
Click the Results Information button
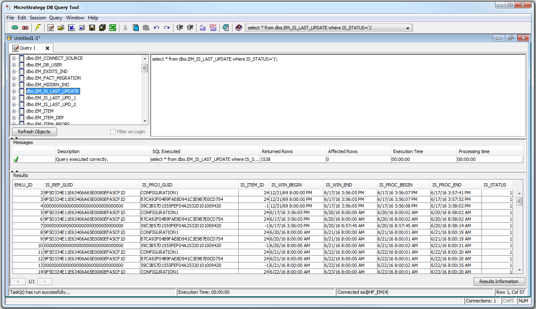[x=499, y=281]
